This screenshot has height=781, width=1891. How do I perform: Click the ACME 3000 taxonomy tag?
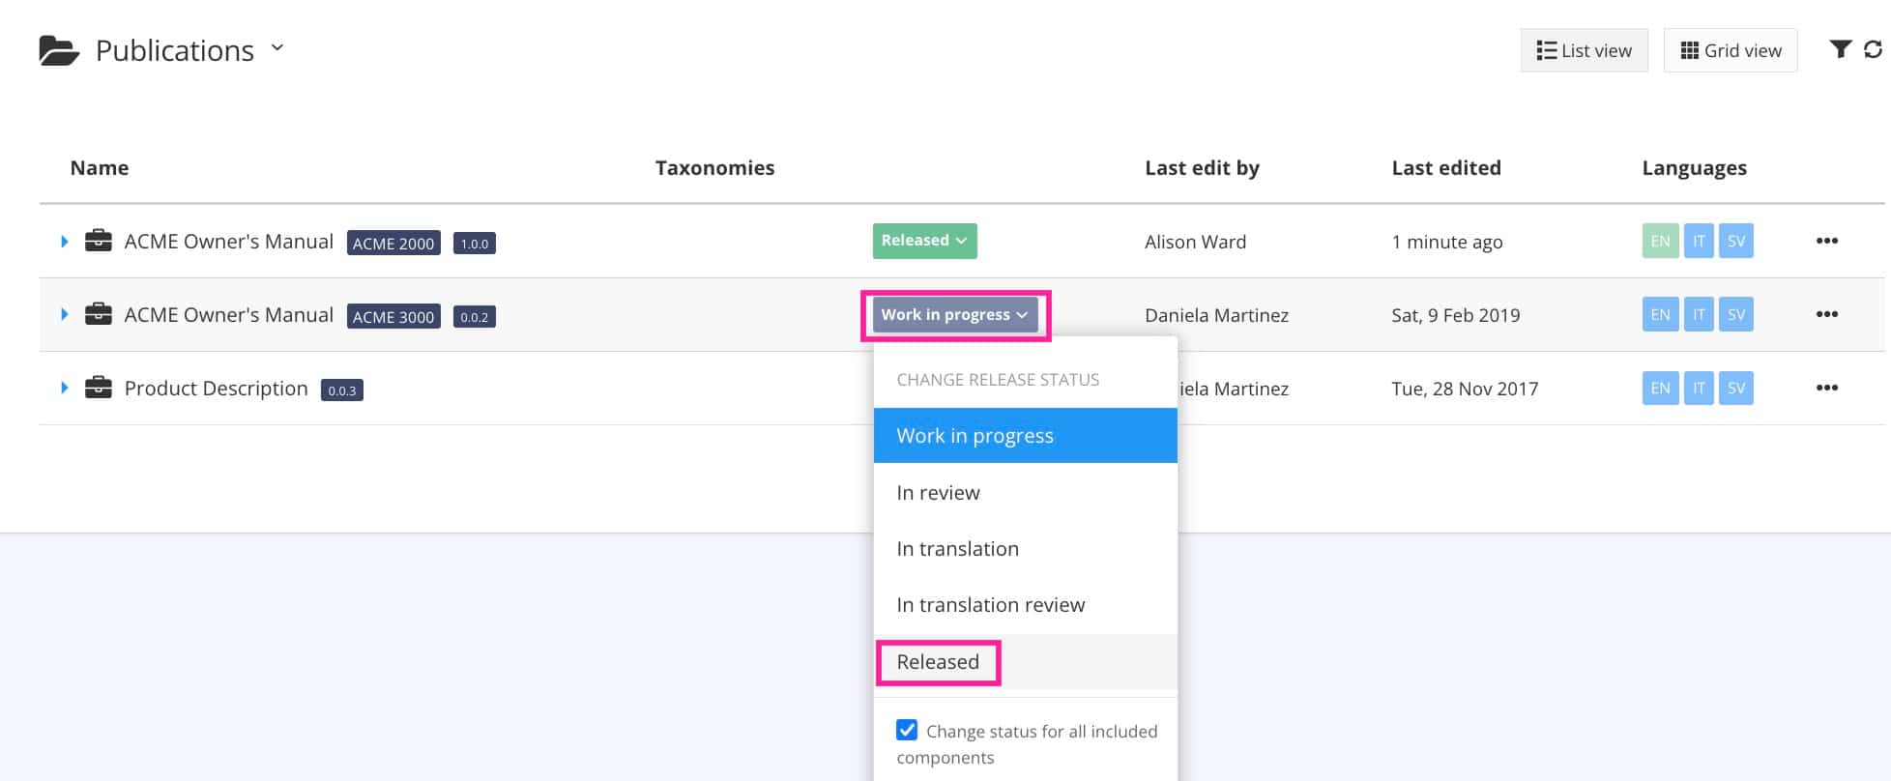(393, 316)
